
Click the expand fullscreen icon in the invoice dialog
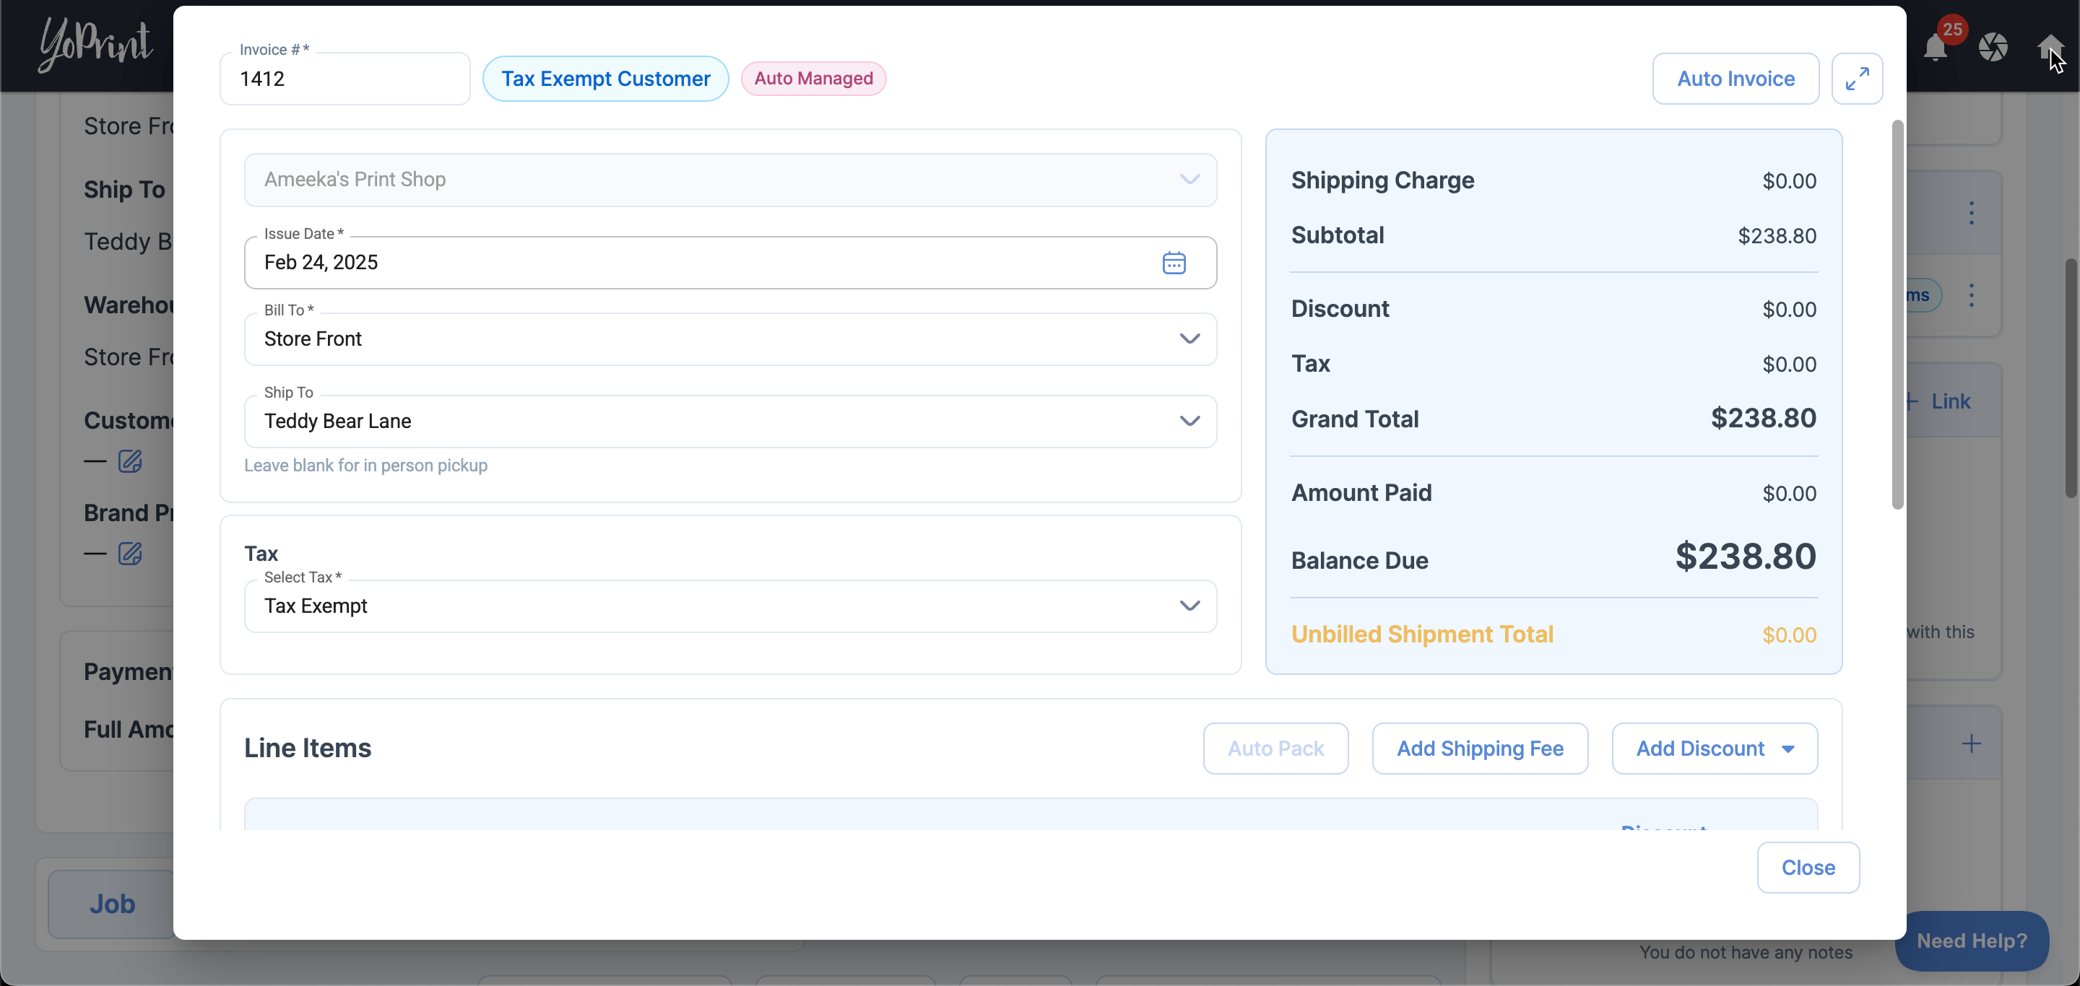pos(1856,78)
